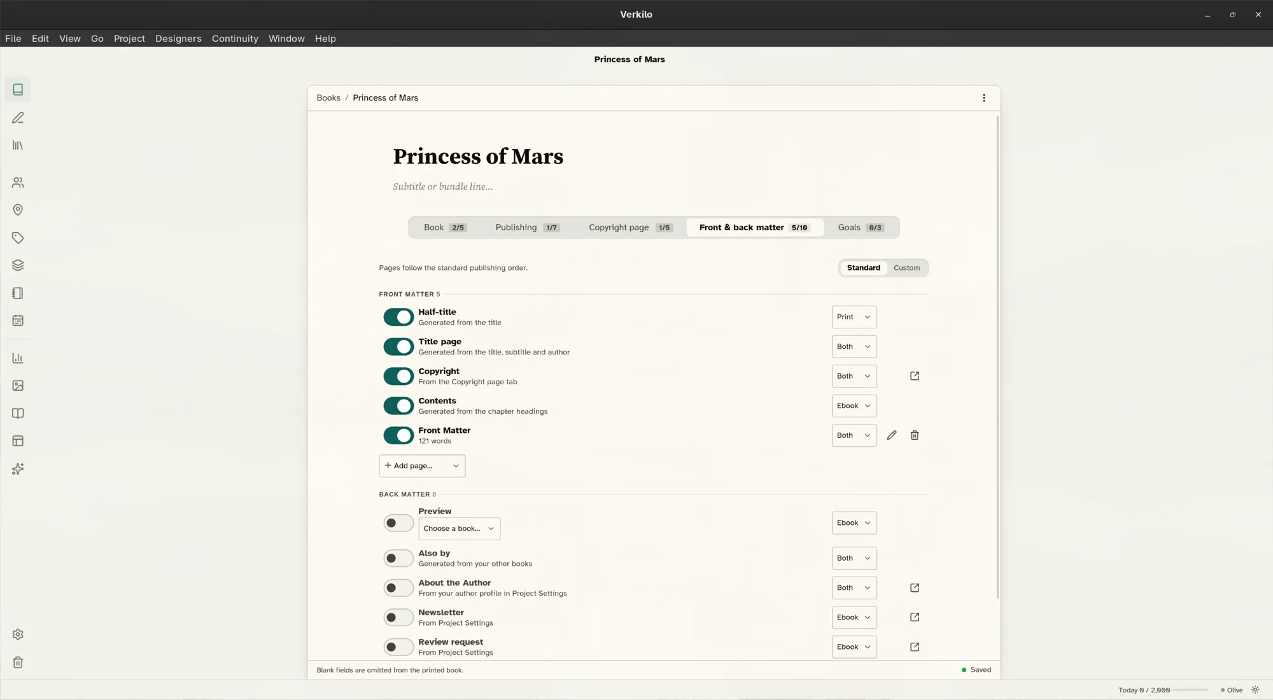Image resolution: width=1273 pixels, height=700 pixels.
Task: Open the book's three-dot options menu
Action: tap(984, 98)
